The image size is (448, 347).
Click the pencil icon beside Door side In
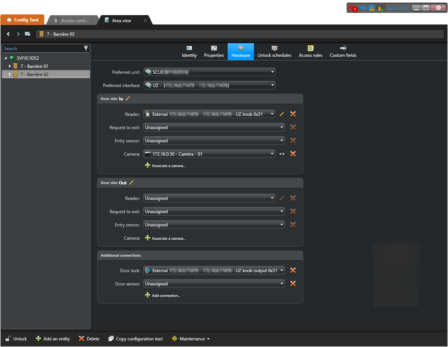(x=128, y=98)
